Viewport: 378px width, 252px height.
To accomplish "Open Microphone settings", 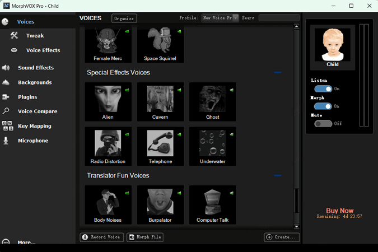I will [33, 141].
